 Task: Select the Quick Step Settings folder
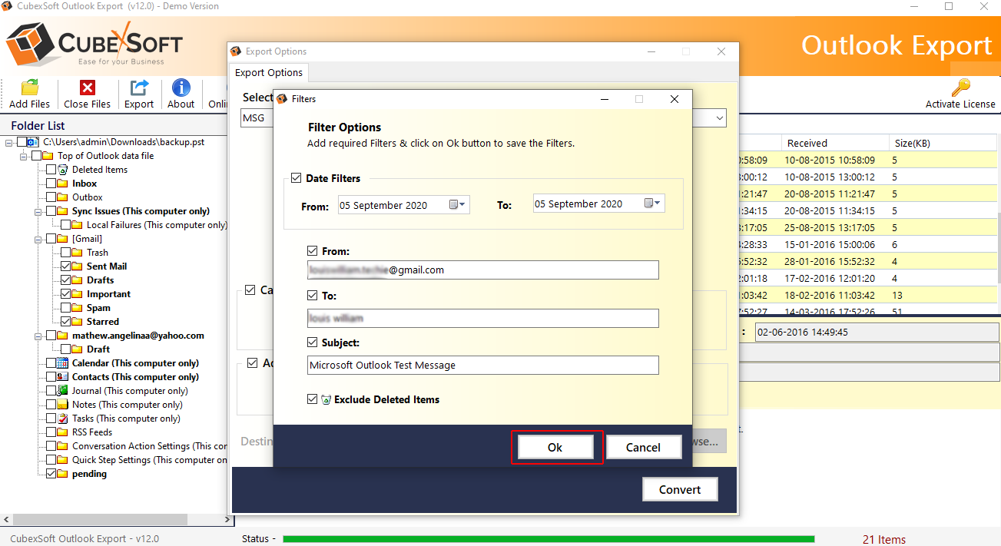point(150,460)
